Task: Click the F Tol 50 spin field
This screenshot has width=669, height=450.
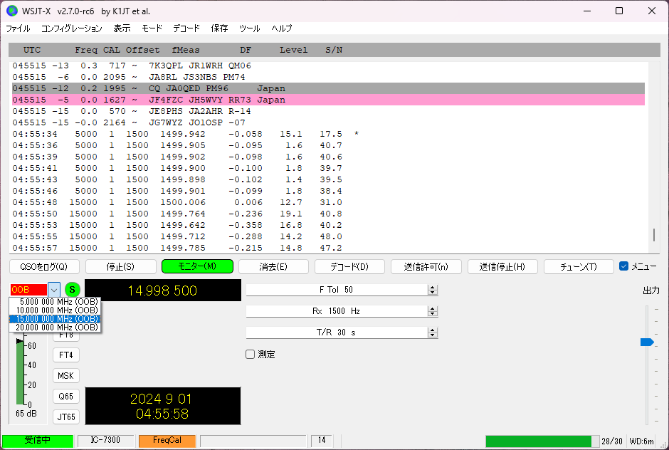Action: tap(337, 290)
